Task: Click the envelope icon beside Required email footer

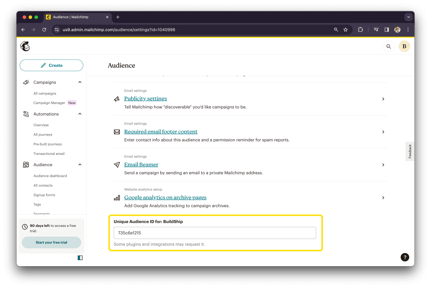Action: point(117,132)
